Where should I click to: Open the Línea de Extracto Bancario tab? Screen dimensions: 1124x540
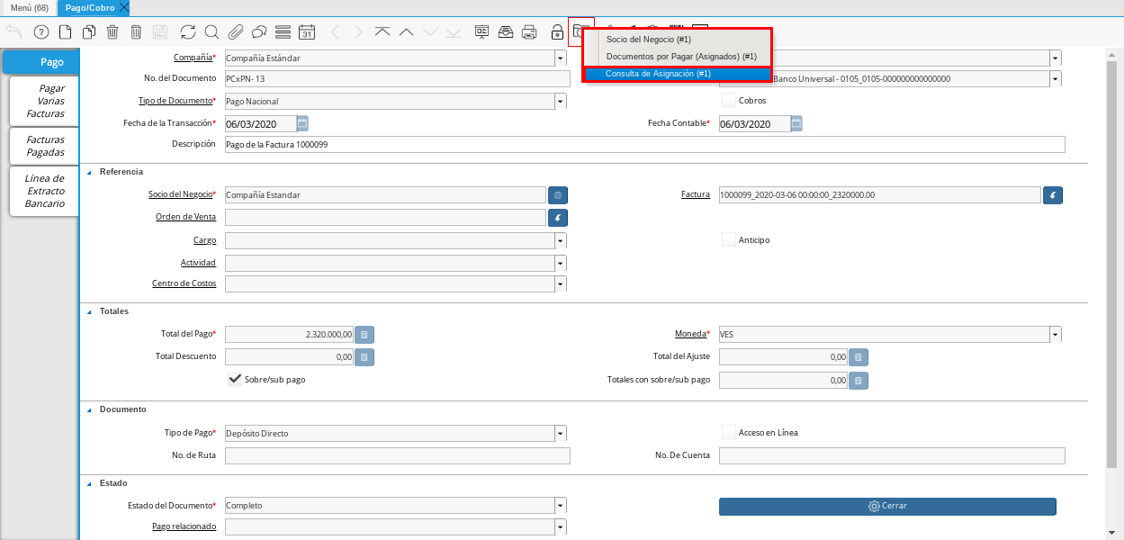click(x=45, y=191)
